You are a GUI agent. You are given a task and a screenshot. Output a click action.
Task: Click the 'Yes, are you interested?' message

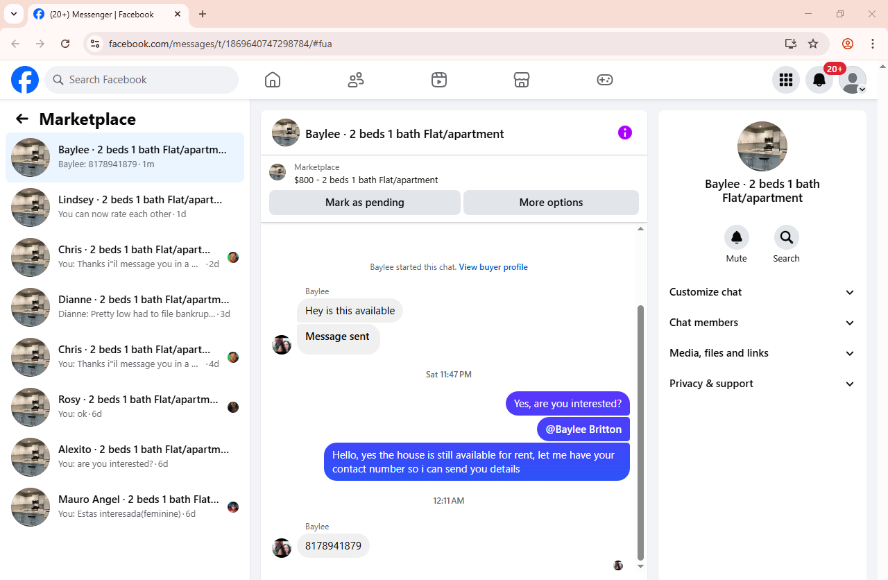[567, 404]
